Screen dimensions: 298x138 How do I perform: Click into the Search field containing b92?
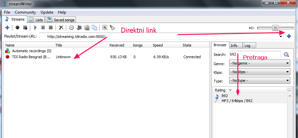tap(255, 54)
